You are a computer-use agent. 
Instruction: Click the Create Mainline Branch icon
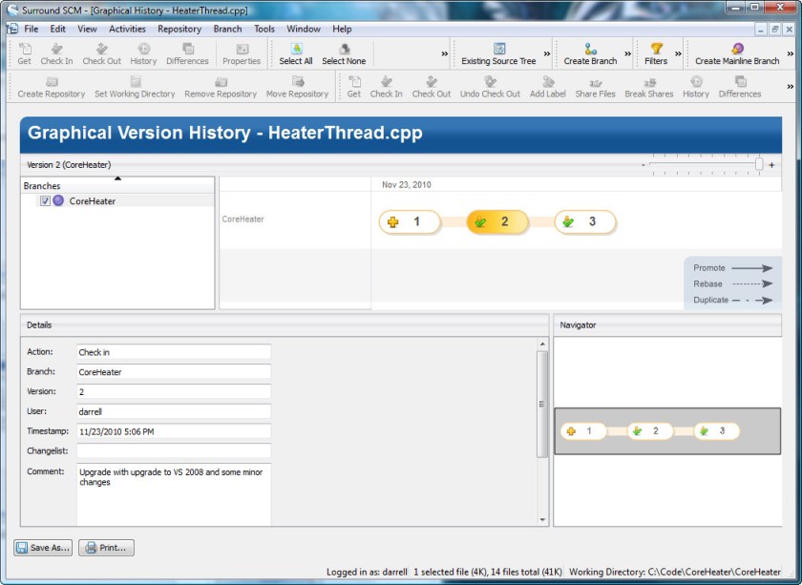737,49
